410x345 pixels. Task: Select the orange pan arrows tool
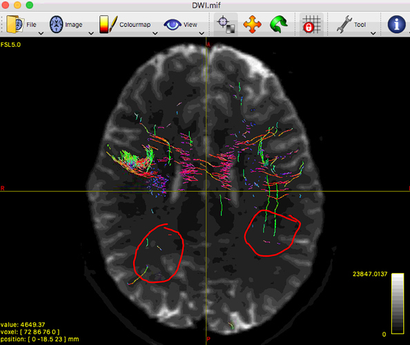point(252,24)
